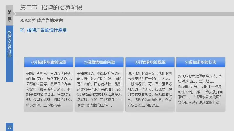Click the body text under 激发读者的兴趣
The image size is (234, 131).
[x=99, y=89]
